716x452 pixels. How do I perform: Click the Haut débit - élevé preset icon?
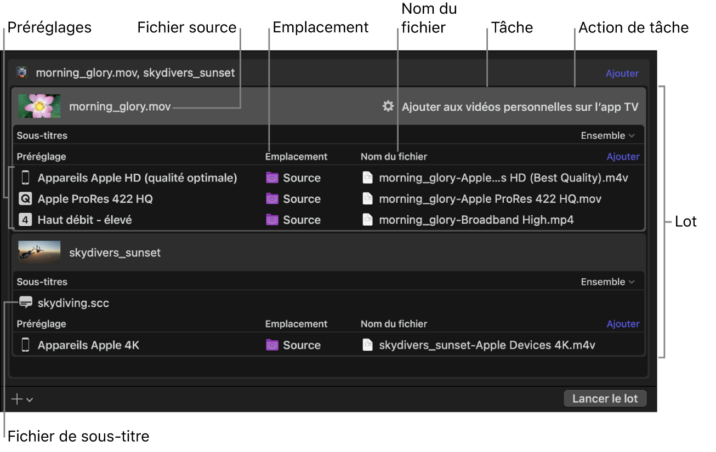click(x=25, y=220)
